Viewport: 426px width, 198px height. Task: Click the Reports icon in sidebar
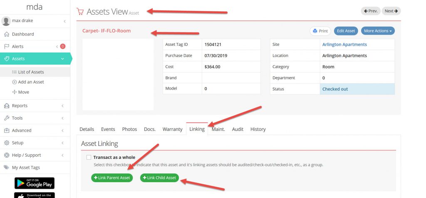[7, 106]
